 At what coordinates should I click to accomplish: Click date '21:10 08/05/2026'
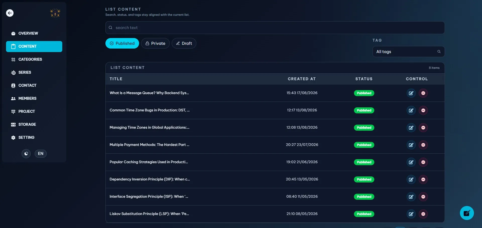coord(302,214)
